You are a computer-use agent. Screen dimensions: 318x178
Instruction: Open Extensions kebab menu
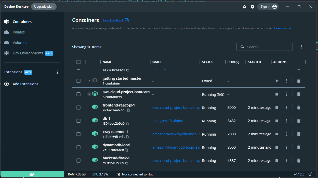point(57,72)
